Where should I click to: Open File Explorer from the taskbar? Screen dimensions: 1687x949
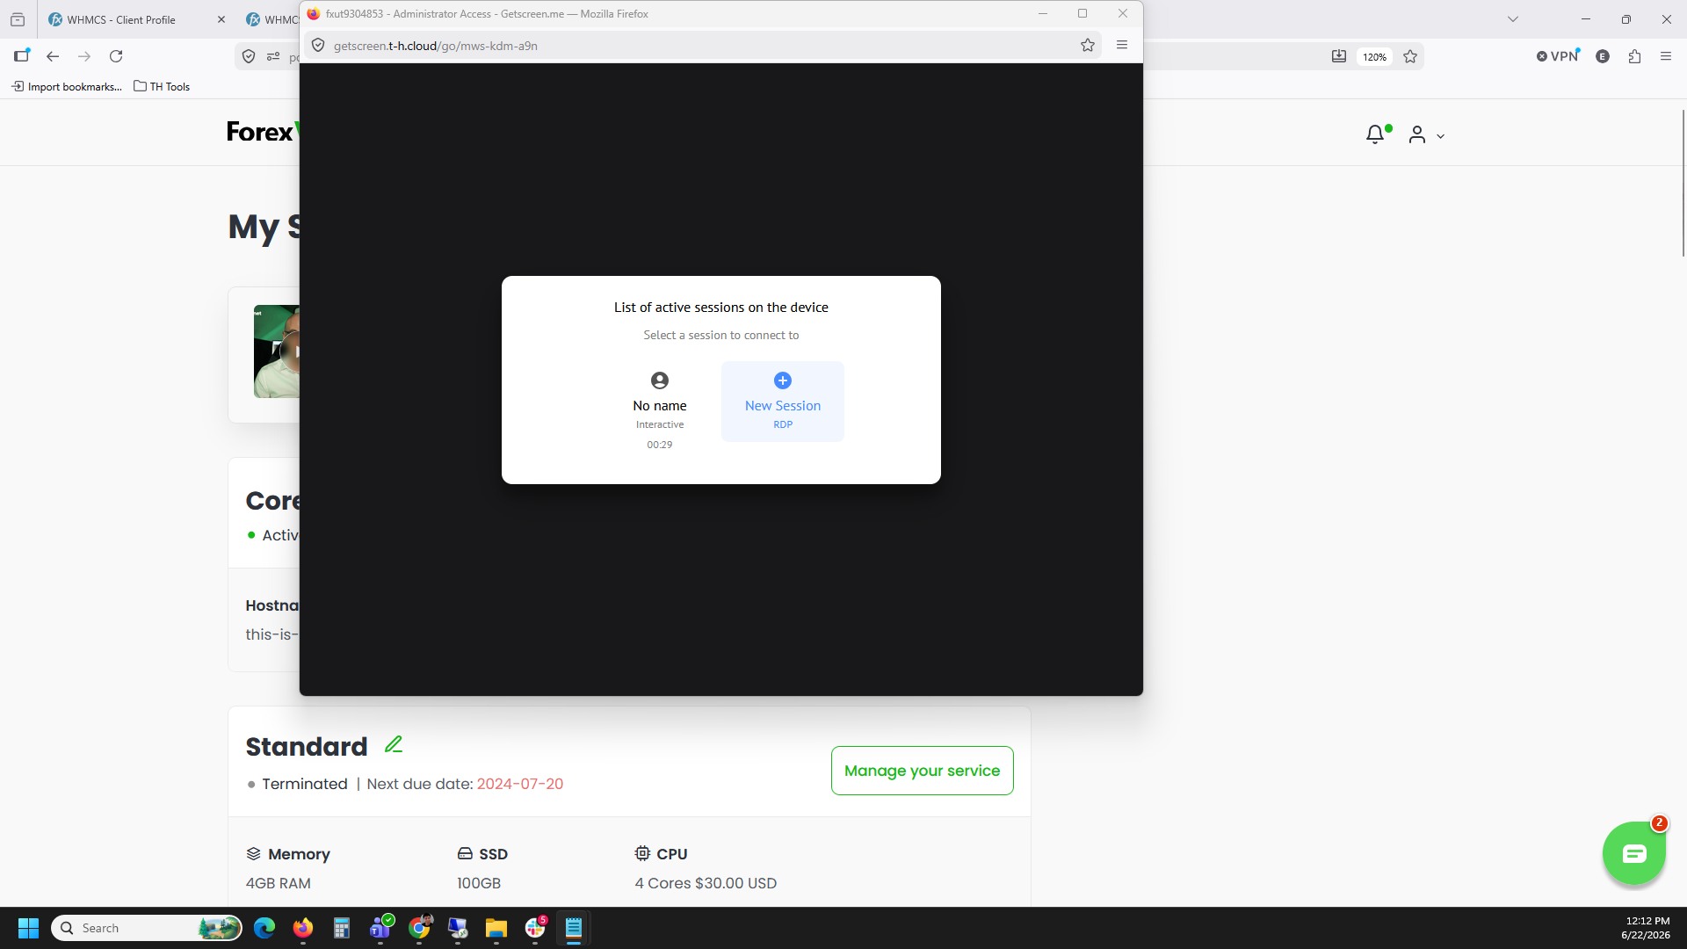point(496,928)
